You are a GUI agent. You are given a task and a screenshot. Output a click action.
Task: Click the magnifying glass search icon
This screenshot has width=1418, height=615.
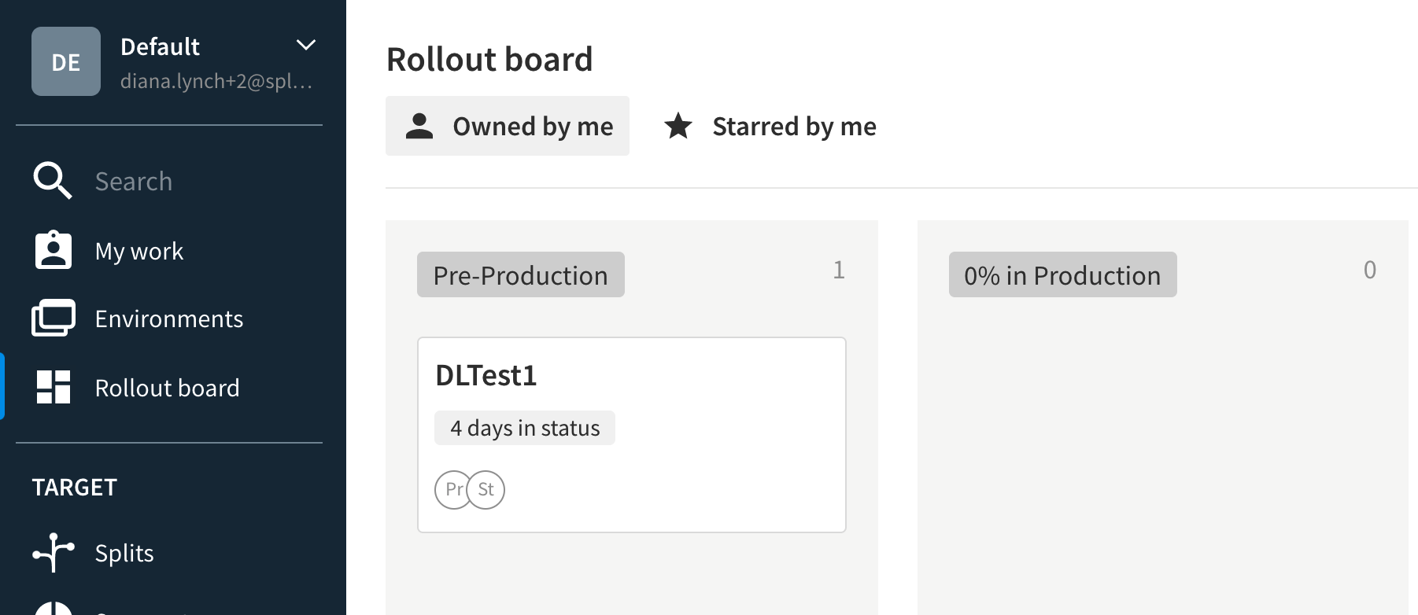(53, 181)
